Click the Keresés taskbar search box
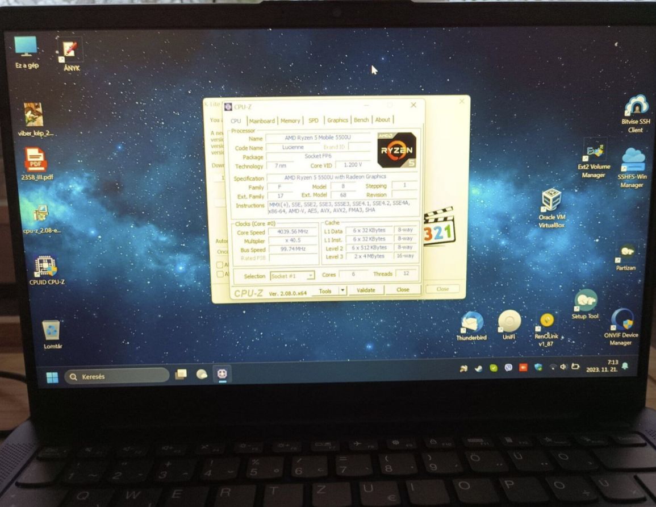This screenshot has height=507, width=656. [x=117, y=376]
